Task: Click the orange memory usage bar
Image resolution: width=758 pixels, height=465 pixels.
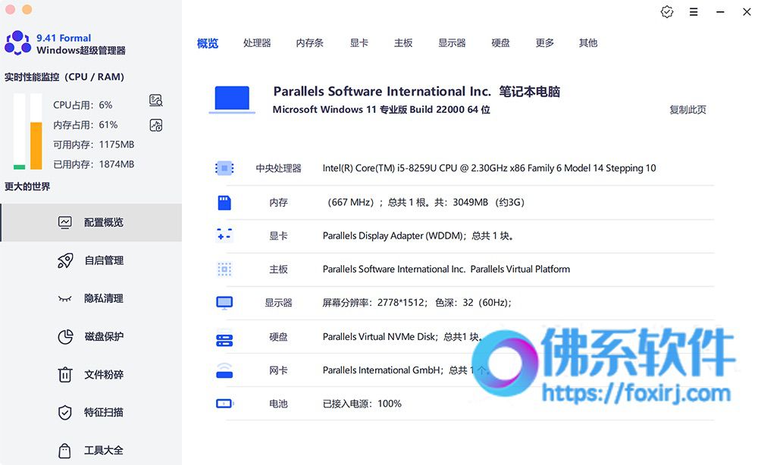Action: pos(36,145)
